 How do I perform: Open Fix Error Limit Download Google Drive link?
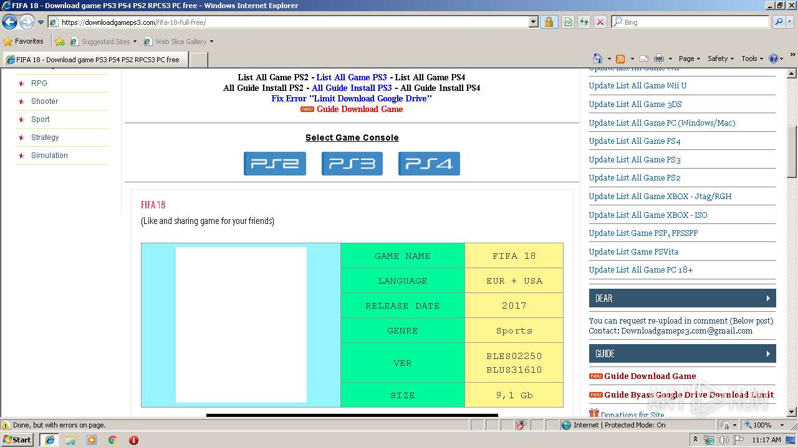(x=352, y=98)
